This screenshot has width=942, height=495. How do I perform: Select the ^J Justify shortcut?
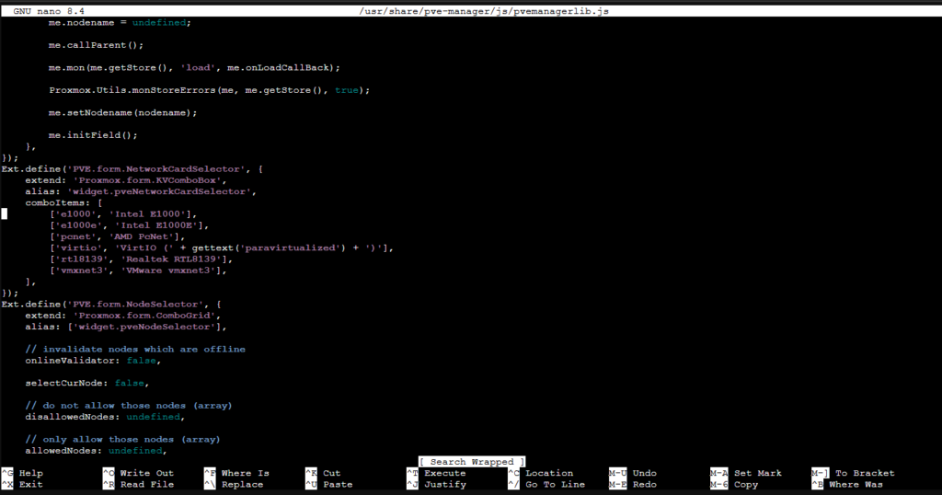pos(436,484)
